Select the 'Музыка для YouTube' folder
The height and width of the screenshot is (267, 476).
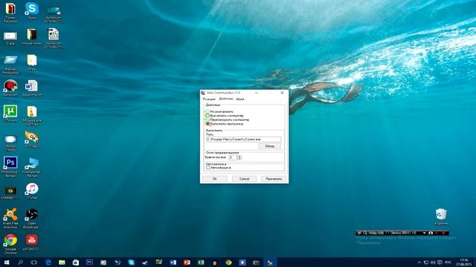click(x=32, y=116)
